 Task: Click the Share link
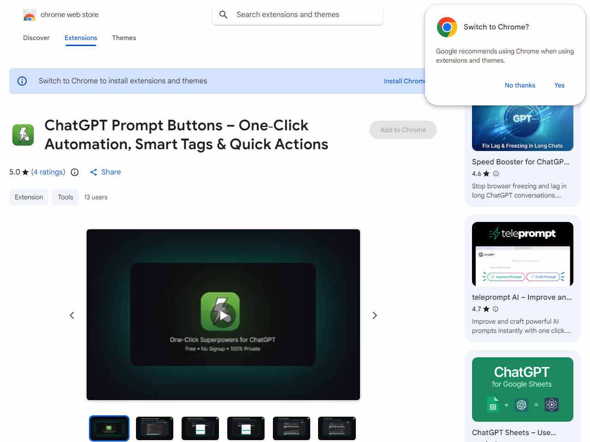(x=106, y=172)
